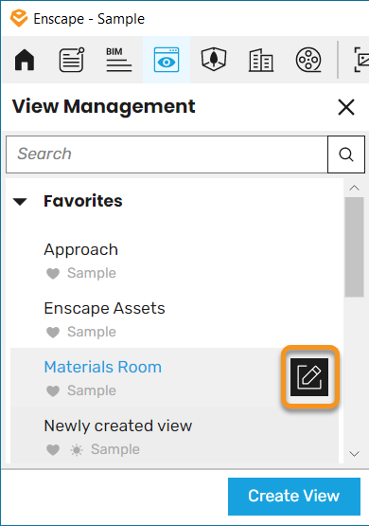Open the Feedback notes icon

72,60
